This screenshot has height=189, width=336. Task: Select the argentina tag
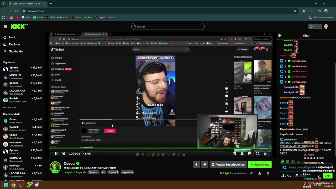pos(127,172)
